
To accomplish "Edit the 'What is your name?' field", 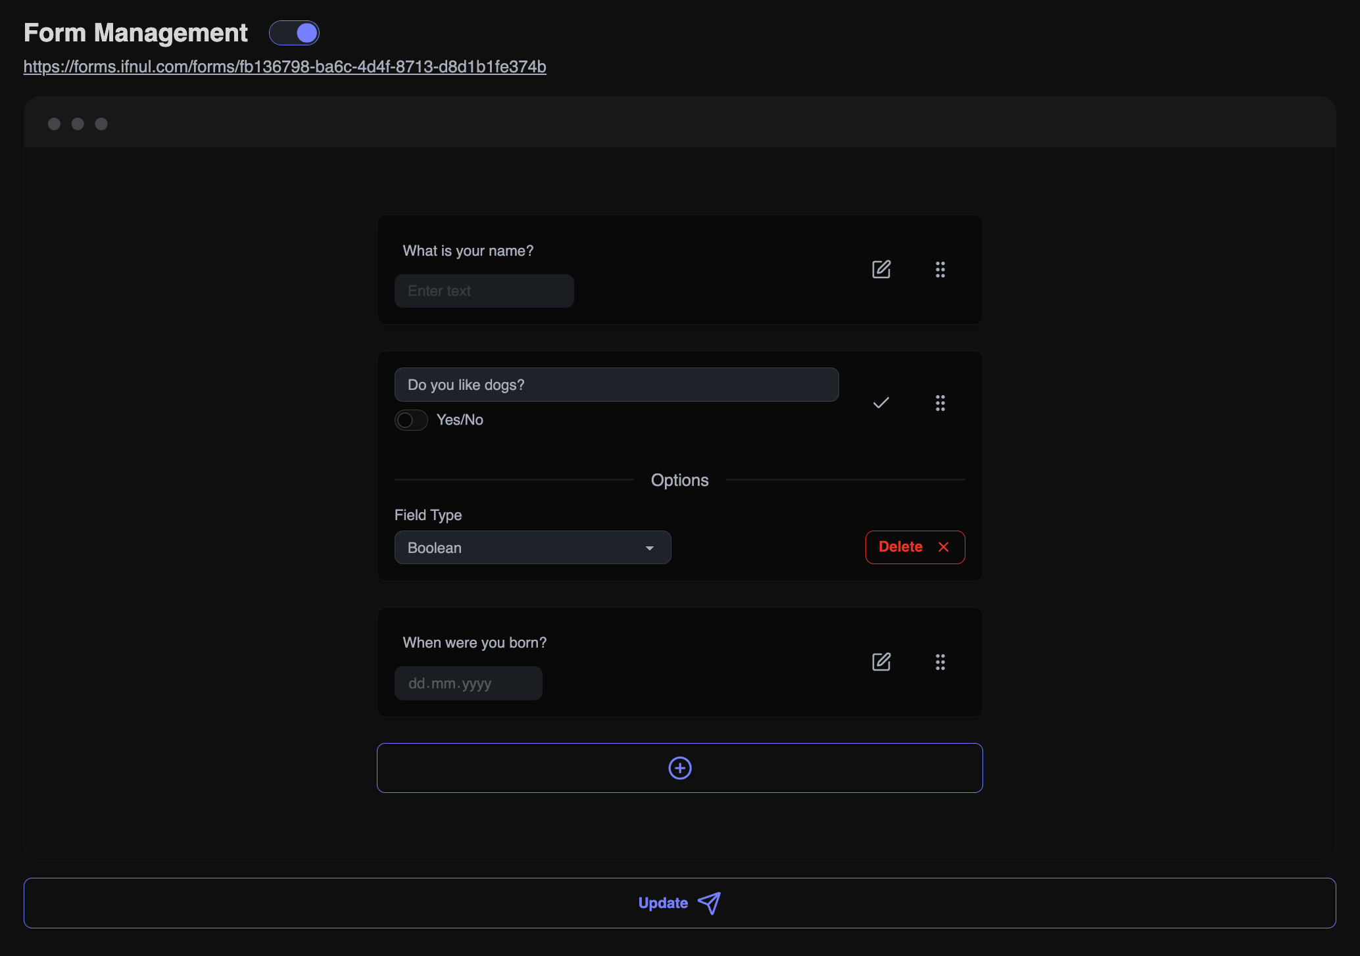I will (x=881, y=270).
